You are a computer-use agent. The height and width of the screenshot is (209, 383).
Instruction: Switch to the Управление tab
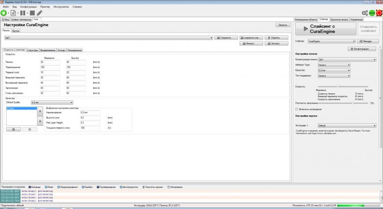pos(357,19)
